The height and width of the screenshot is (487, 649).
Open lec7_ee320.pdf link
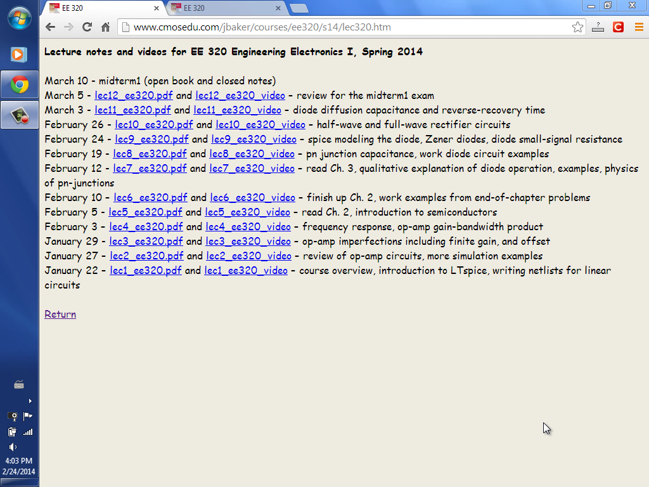pos(150,169)
